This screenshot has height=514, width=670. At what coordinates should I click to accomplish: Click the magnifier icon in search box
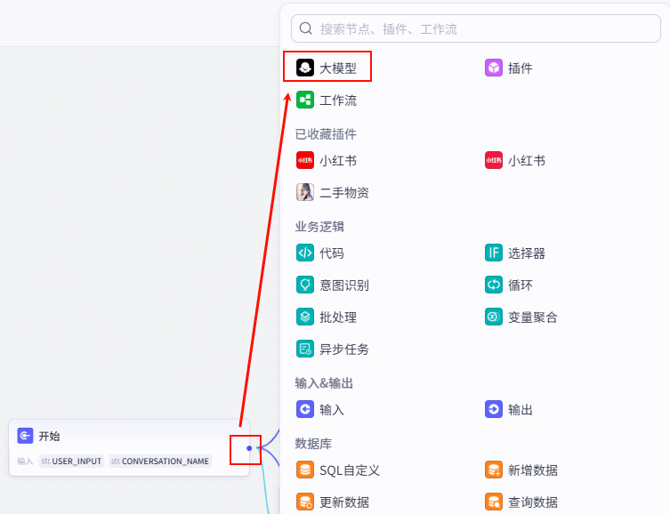[x=305, y=28]
